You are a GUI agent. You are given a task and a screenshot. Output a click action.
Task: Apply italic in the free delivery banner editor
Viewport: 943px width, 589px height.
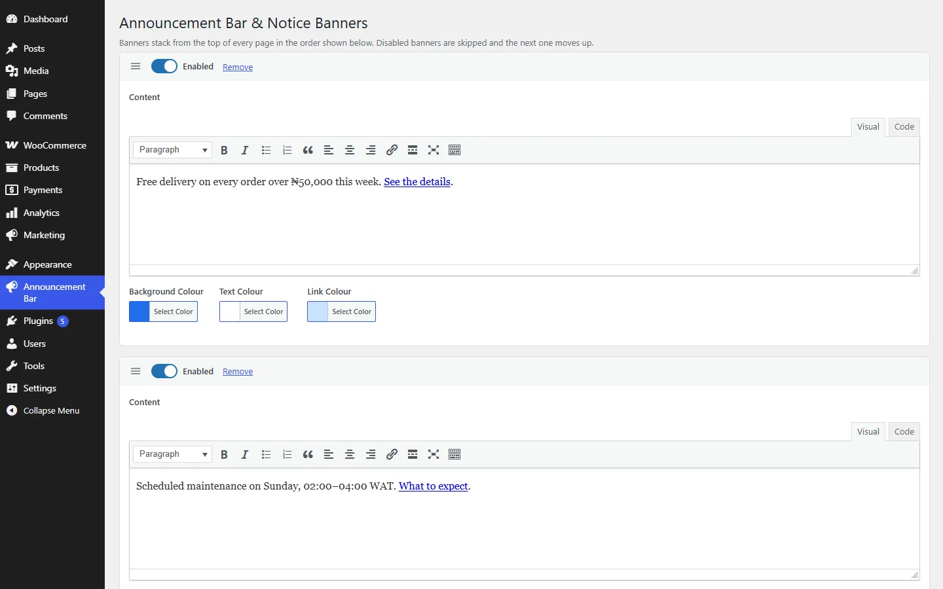[245, 150]
